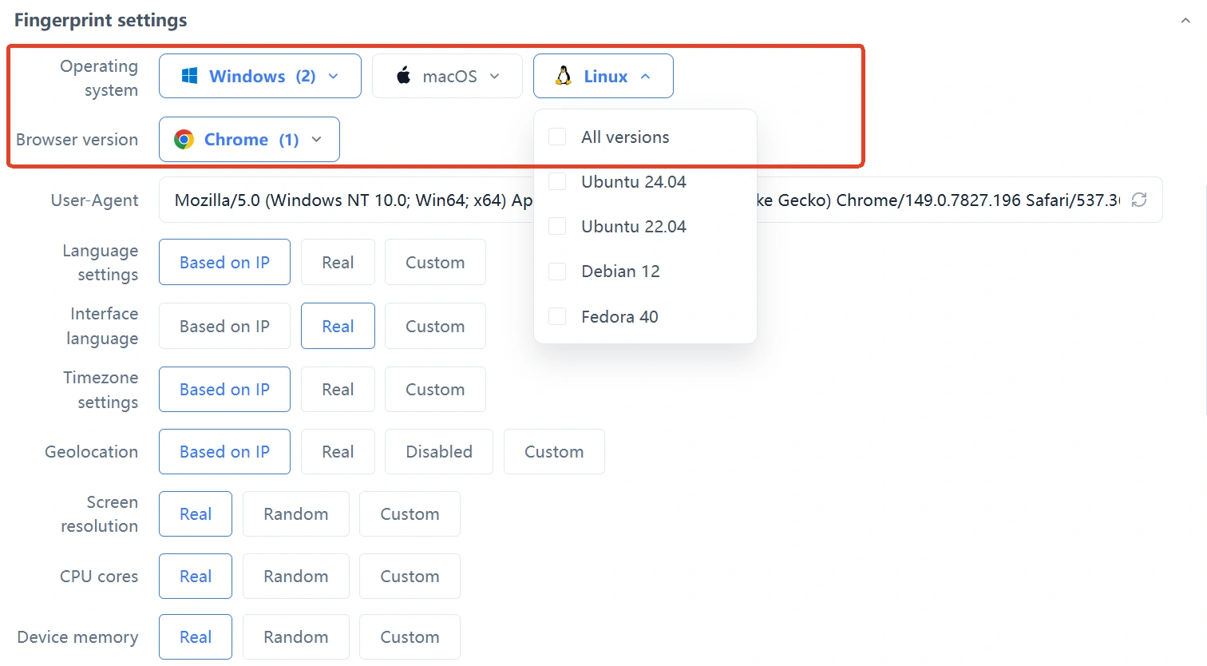Click the Chrome browser logo icon
Viewport: 1207px width, 666px height.
(184, 140)
